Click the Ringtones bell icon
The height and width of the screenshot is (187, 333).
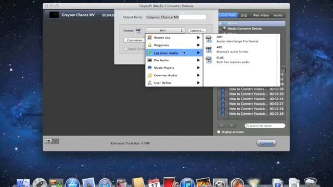point(150,45)
